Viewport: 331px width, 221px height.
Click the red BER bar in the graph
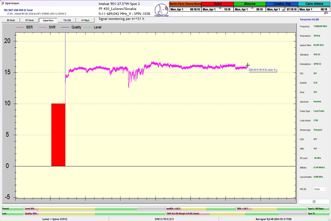coord(58,135)
